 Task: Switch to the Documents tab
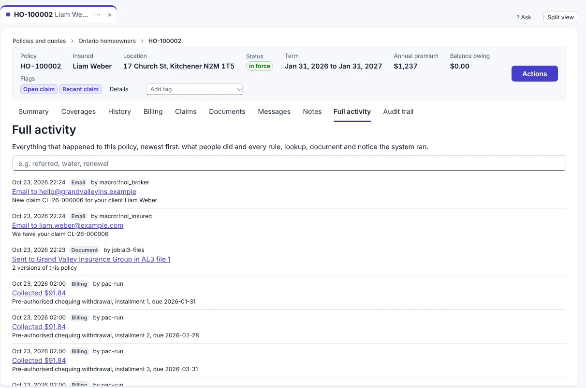(x=227, y=111)
